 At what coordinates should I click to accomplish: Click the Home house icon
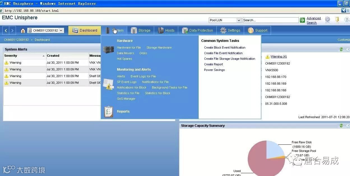click(x=23, y=31)
